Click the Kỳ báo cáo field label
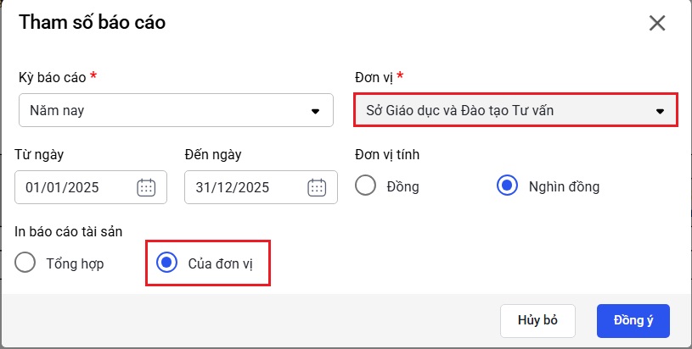Screen dimensions: 692x349 pyautogui.click(x=52, y=77)
